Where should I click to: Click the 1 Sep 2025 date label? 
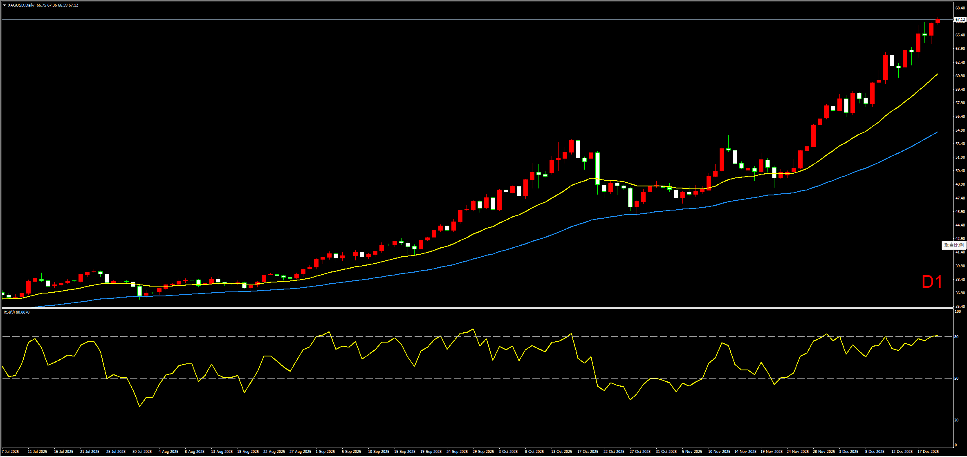tap(325, 452)
